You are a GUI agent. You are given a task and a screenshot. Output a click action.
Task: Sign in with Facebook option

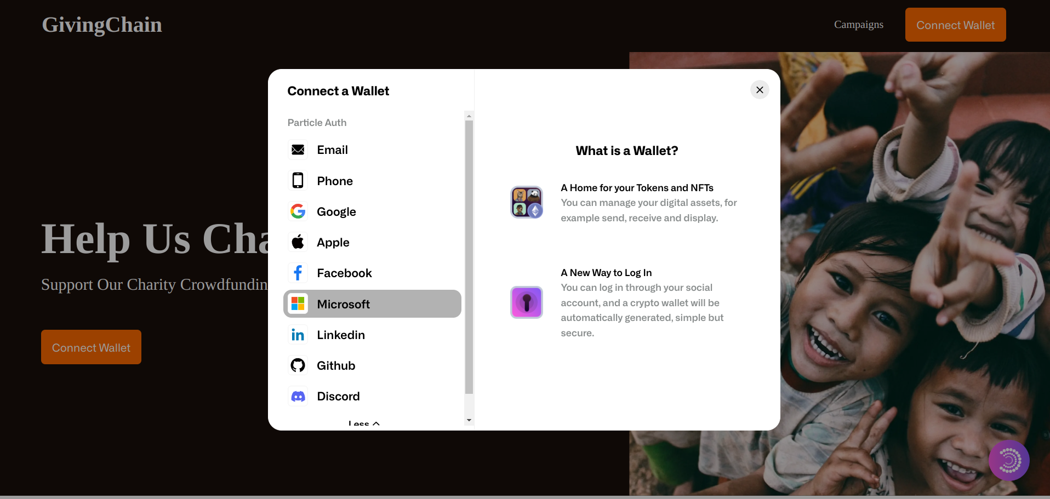372,273
